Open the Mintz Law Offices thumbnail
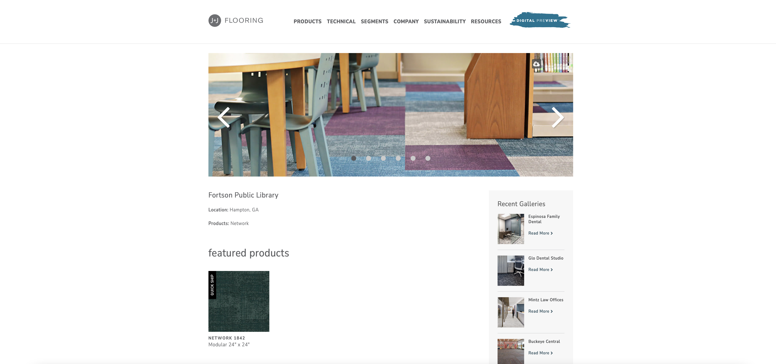Image resolution: width=776 pixels, height=364 pixels. 511,312
